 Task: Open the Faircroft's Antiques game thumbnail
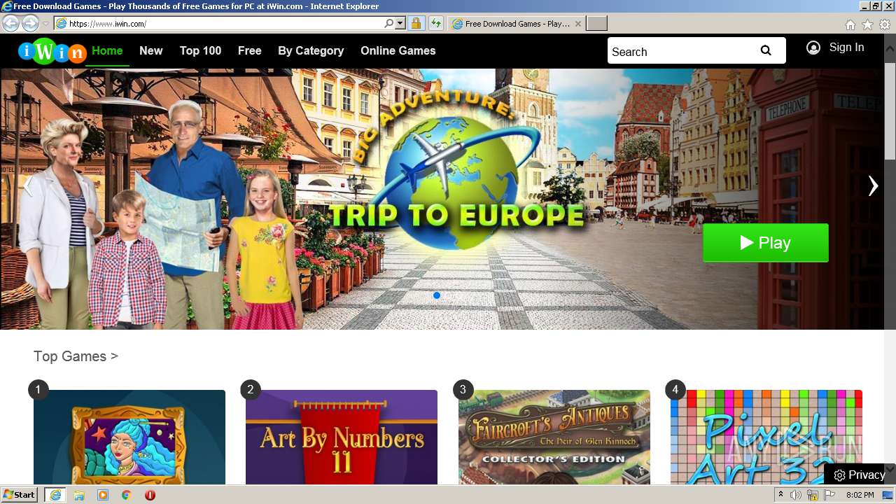point(554,437)
